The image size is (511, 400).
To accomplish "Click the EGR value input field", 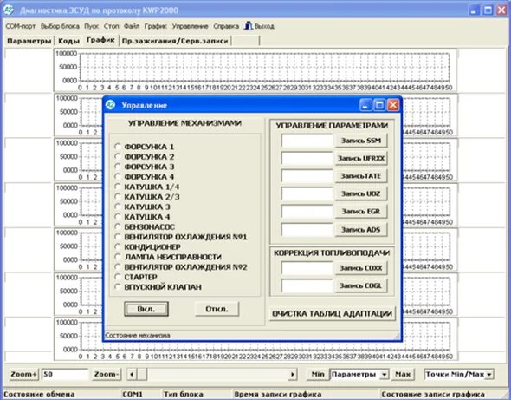I will tap(307, 211).
